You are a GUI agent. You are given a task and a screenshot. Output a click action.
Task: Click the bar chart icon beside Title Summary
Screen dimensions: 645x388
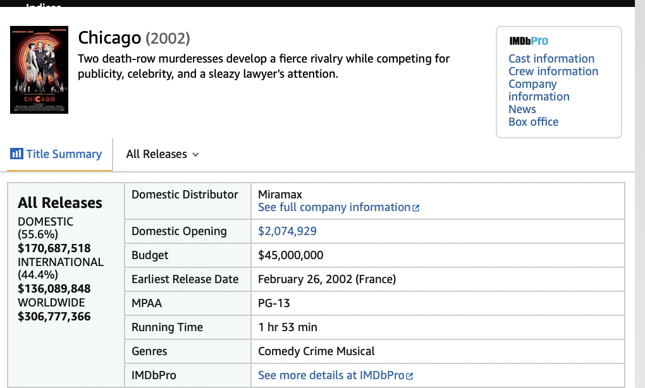[x=16, y=154]
